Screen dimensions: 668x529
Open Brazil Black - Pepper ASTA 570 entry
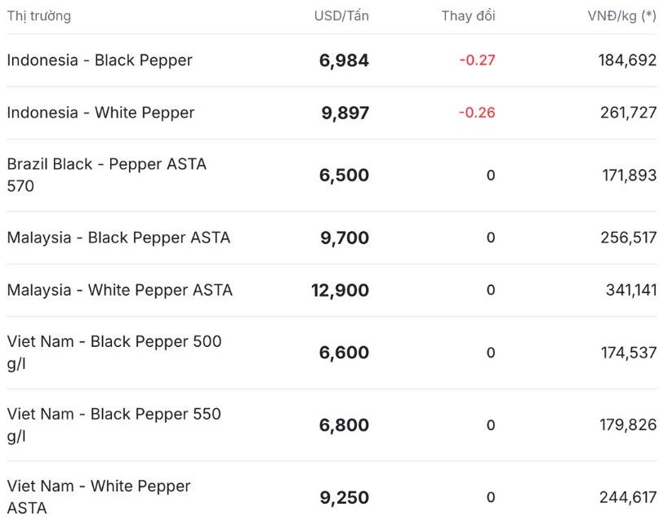(x=106, y=175)
